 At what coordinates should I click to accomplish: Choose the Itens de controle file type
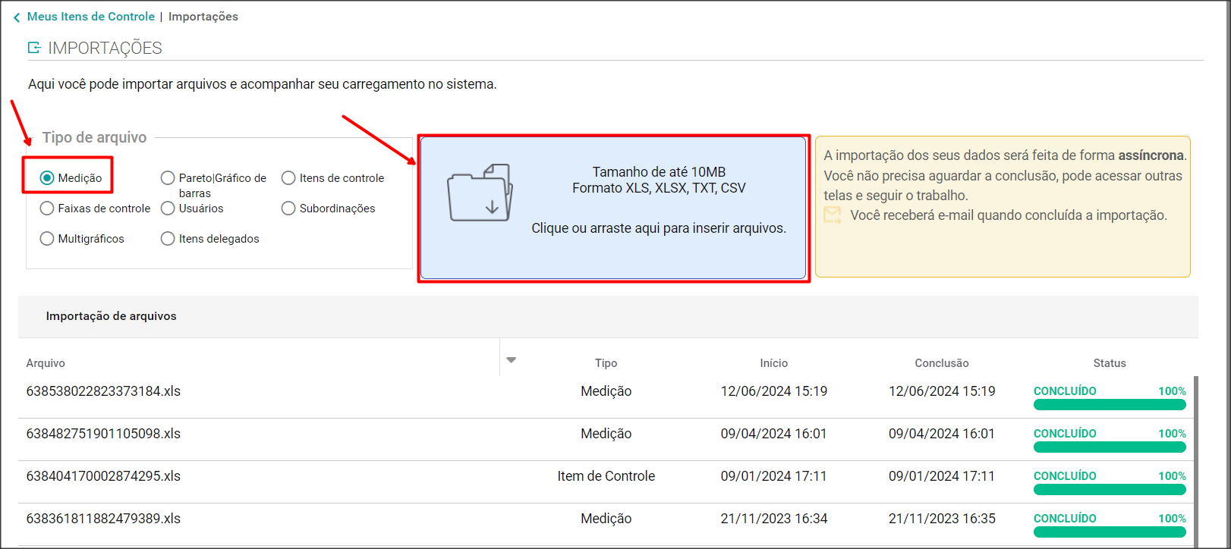288,178
